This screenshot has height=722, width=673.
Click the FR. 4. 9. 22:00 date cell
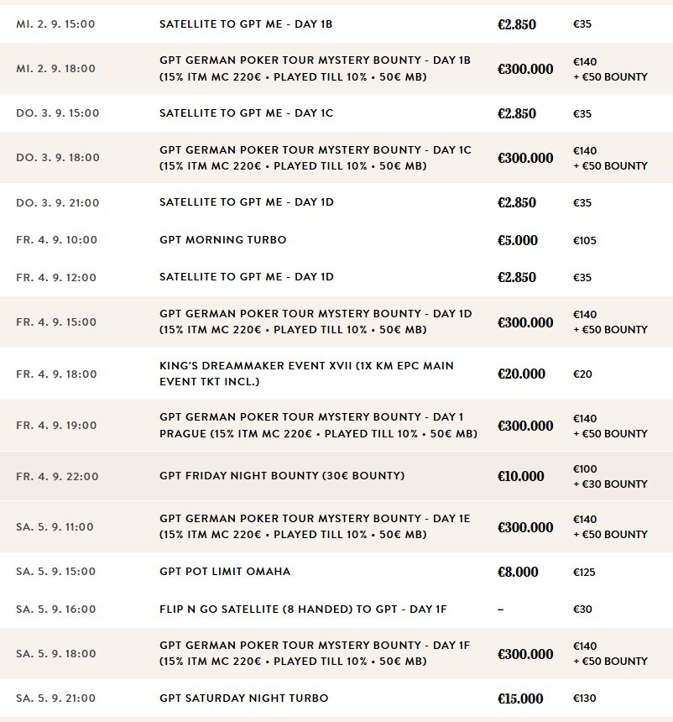pos(57,476)
